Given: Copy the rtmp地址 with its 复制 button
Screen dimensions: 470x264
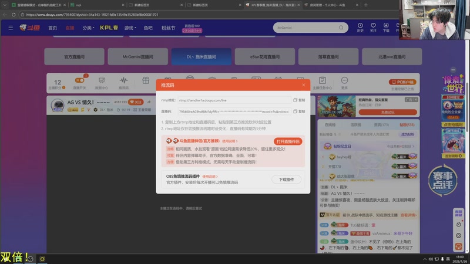Looking at the screenshot, I should [x=299, y=100].
